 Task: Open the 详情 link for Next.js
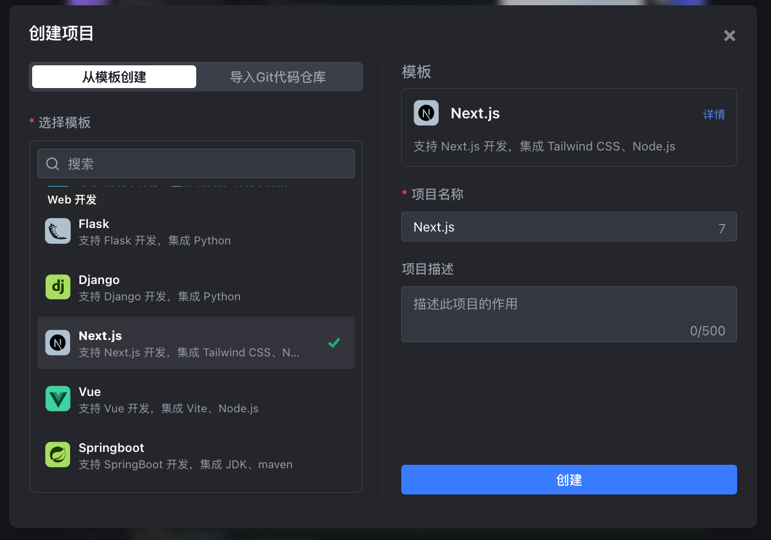pyautogui.click(x=714, y=114)
